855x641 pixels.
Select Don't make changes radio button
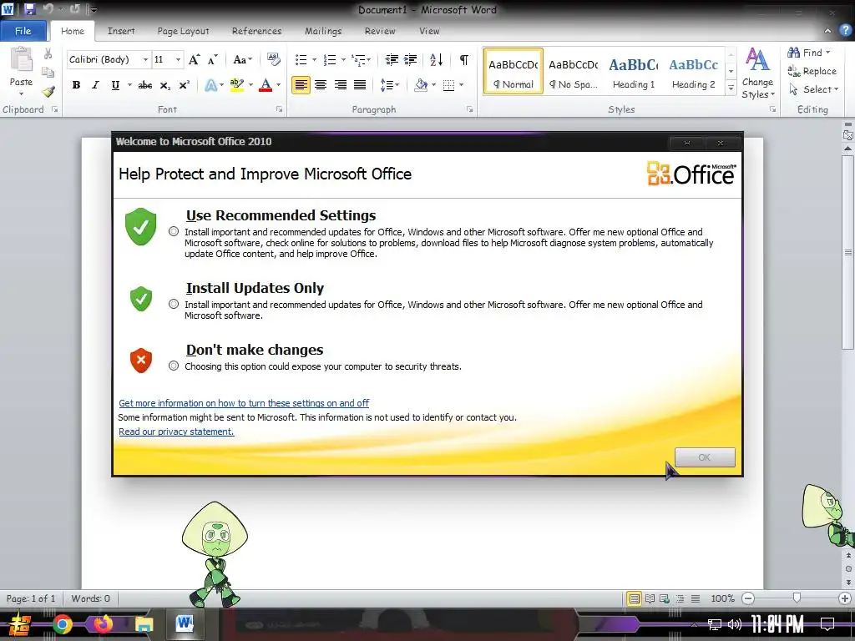[x=174, y=366]
